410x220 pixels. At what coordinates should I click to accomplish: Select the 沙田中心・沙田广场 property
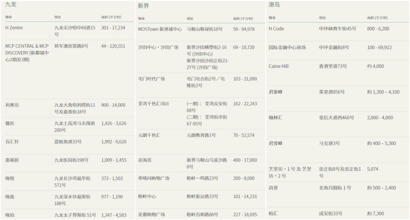point(158,47)
